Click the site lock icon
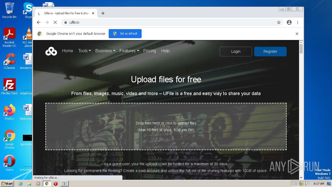332x187 pixels. 66,22
